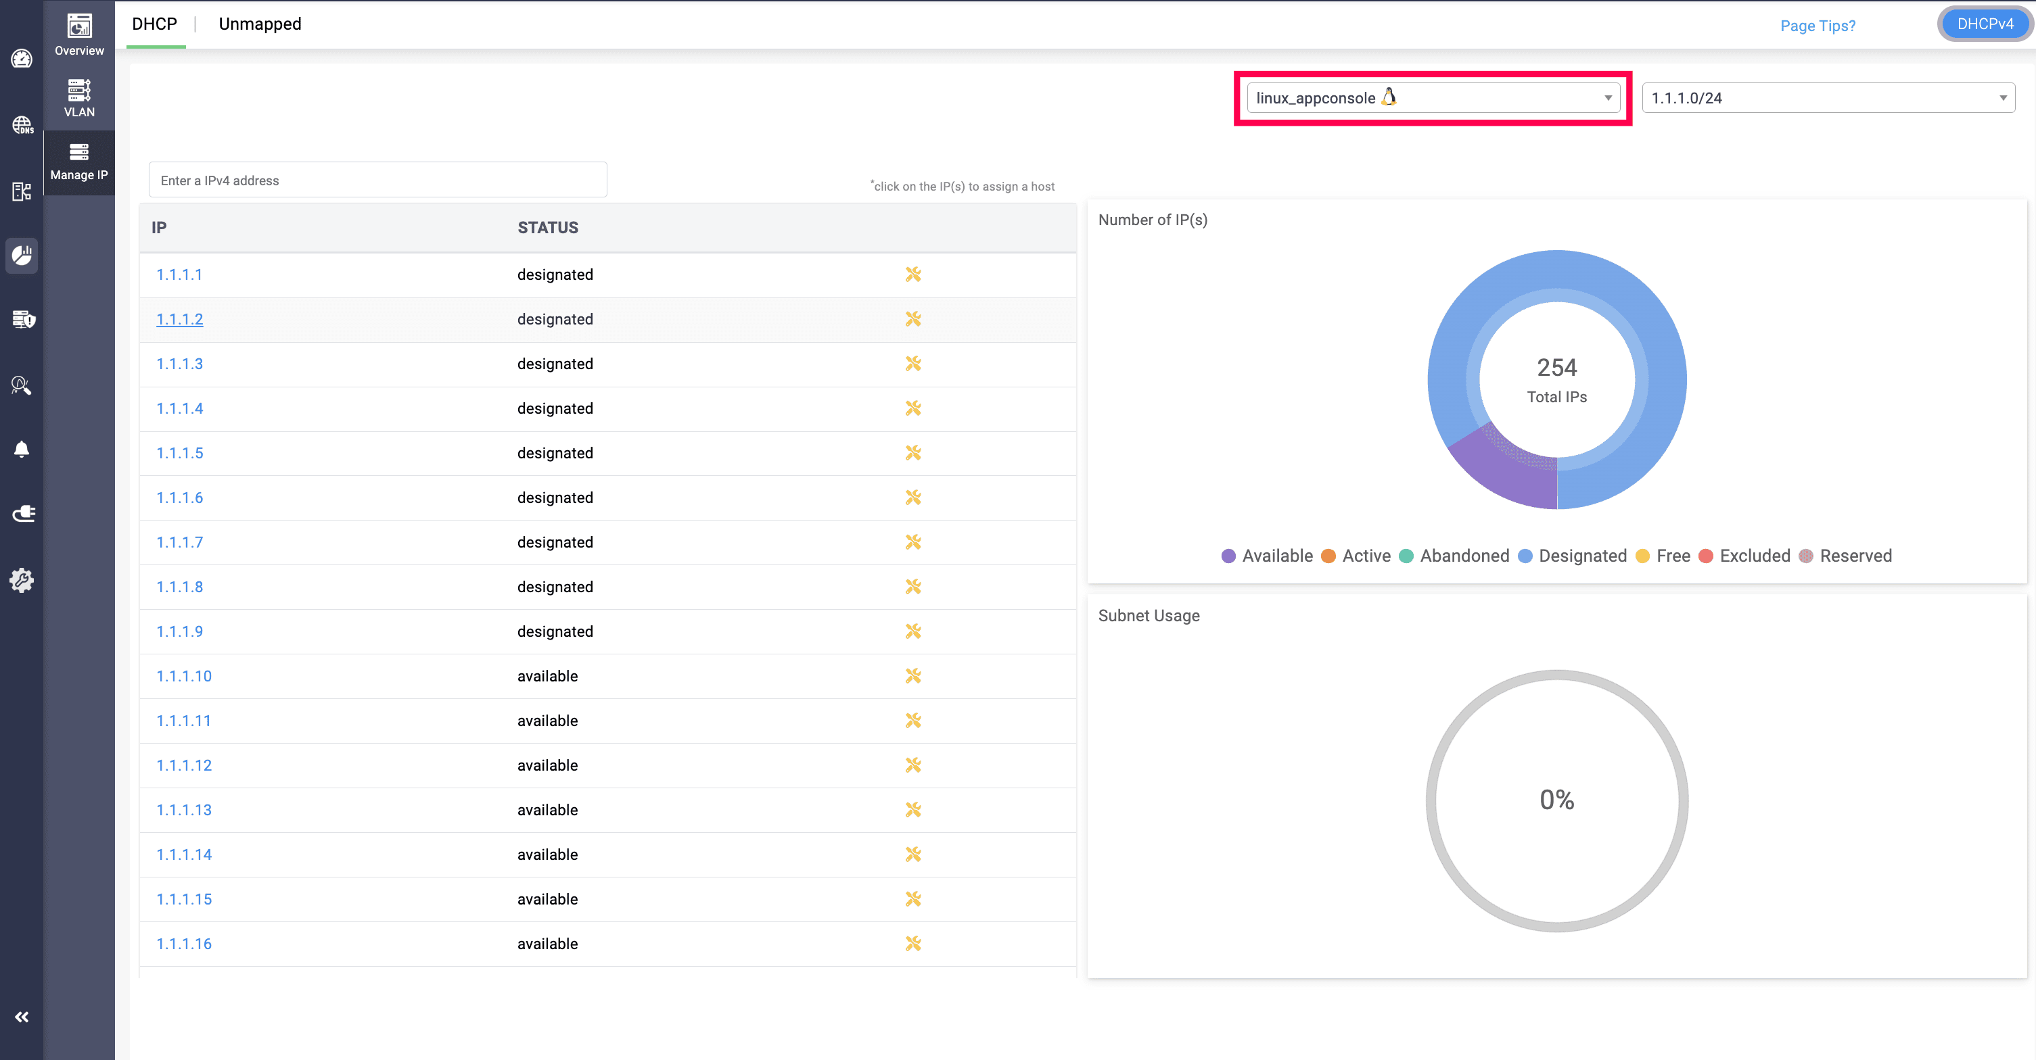Viewport: 2036px width, 1060px height.
Task: Open the VLAN section icon
Action: coord(79,97)
